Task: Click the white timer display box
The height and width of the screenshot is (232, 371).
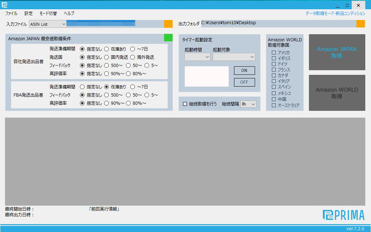Action: click(207, 76)
